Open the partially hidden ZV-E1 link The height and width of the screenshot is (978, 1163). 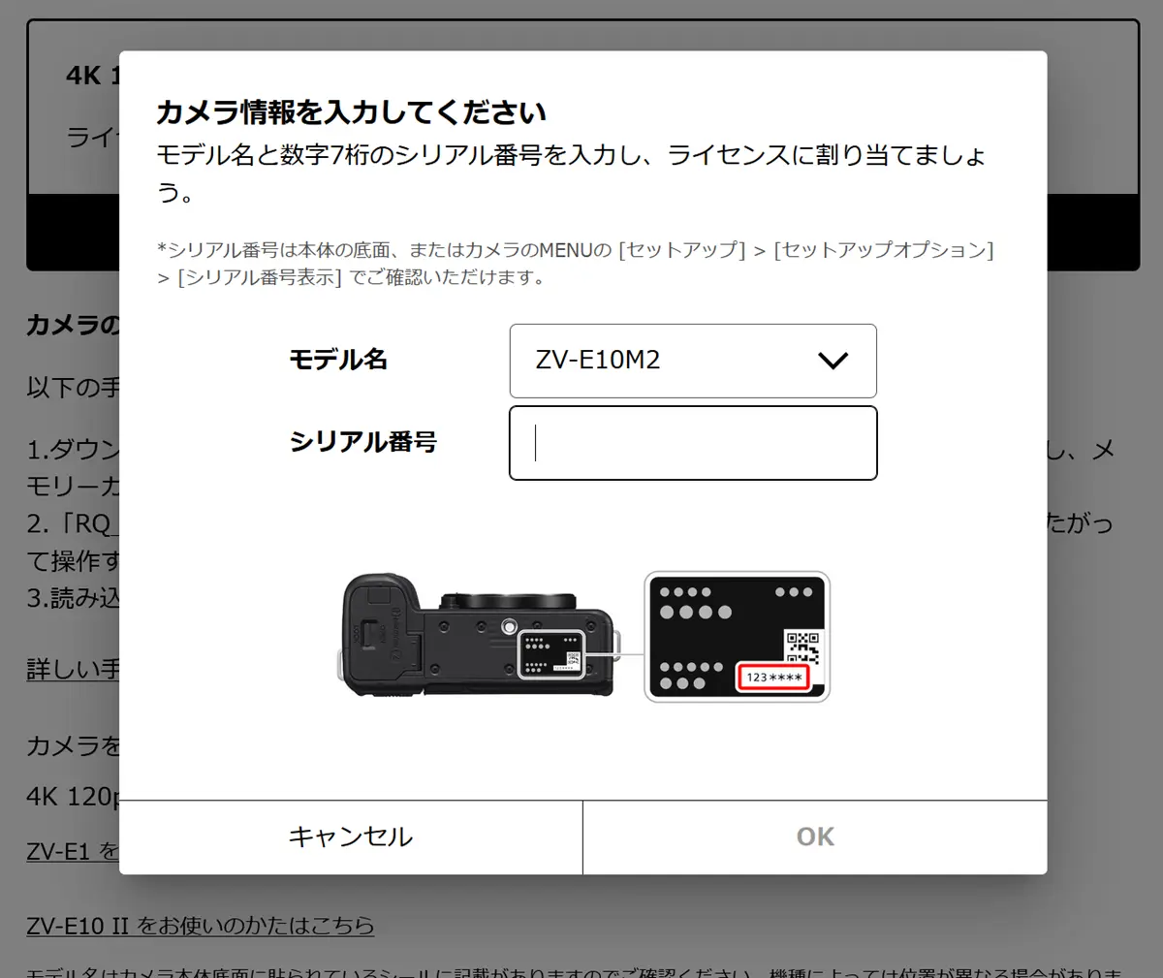click(x=73, y=852)
